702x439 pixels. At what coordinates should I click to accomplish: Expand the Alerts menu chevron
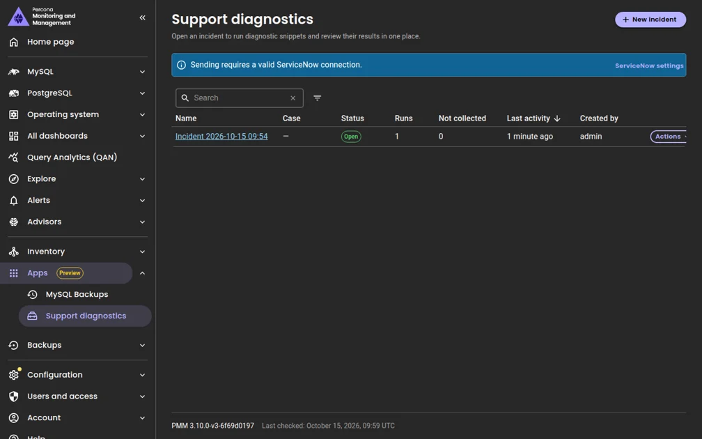pyautogui.click(x=142, y=200)
